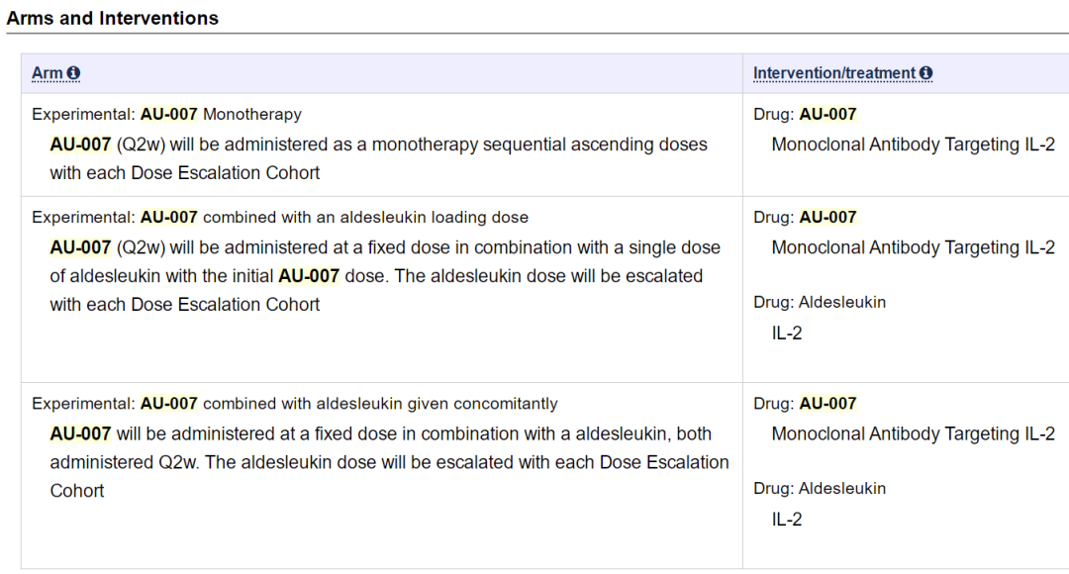Click Drug: AU-007 in the Monotherapy row
1069x574 pixels.
pos(805,114)
